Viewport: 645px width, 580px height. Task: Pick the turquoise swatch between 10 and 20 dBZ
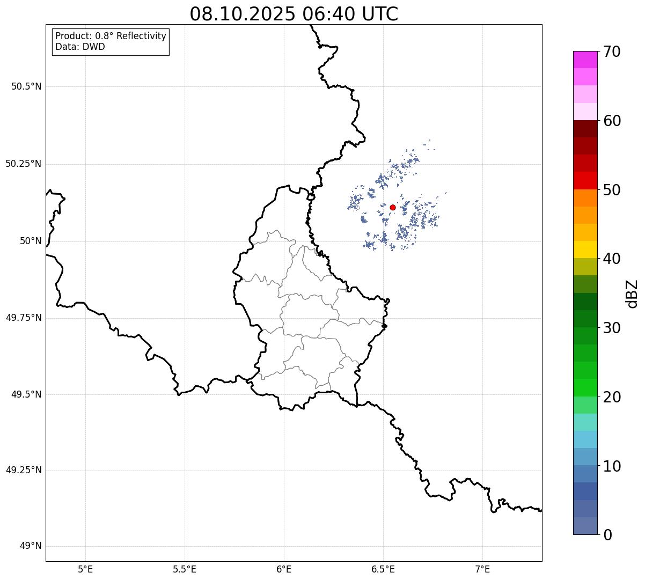point(585,422)
